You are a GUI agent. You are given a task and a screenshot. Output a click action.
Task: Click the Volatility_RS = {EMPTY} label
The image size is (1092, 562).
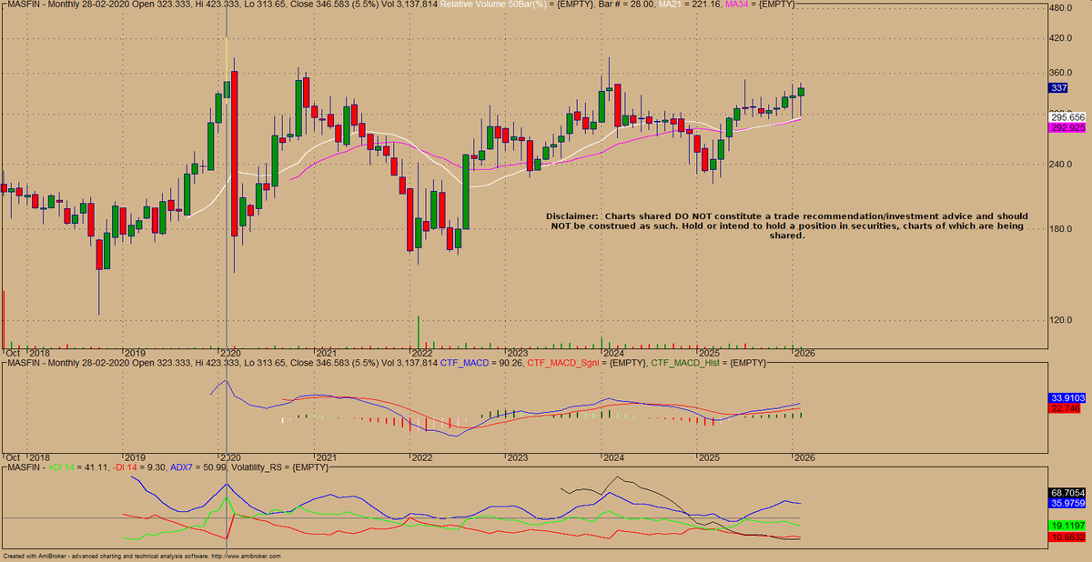click(279, 467)
